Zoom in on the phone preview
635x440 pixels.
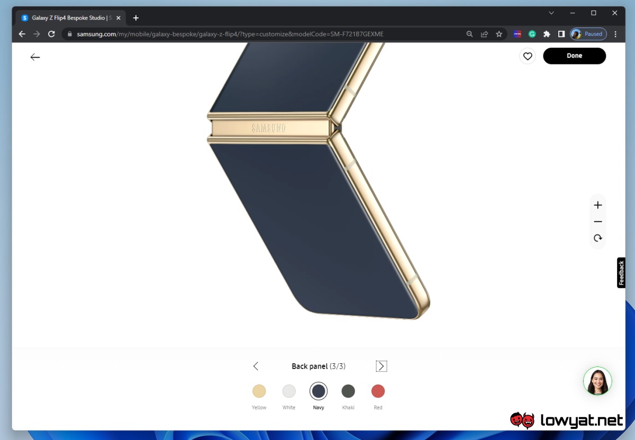tap(598, 205)
